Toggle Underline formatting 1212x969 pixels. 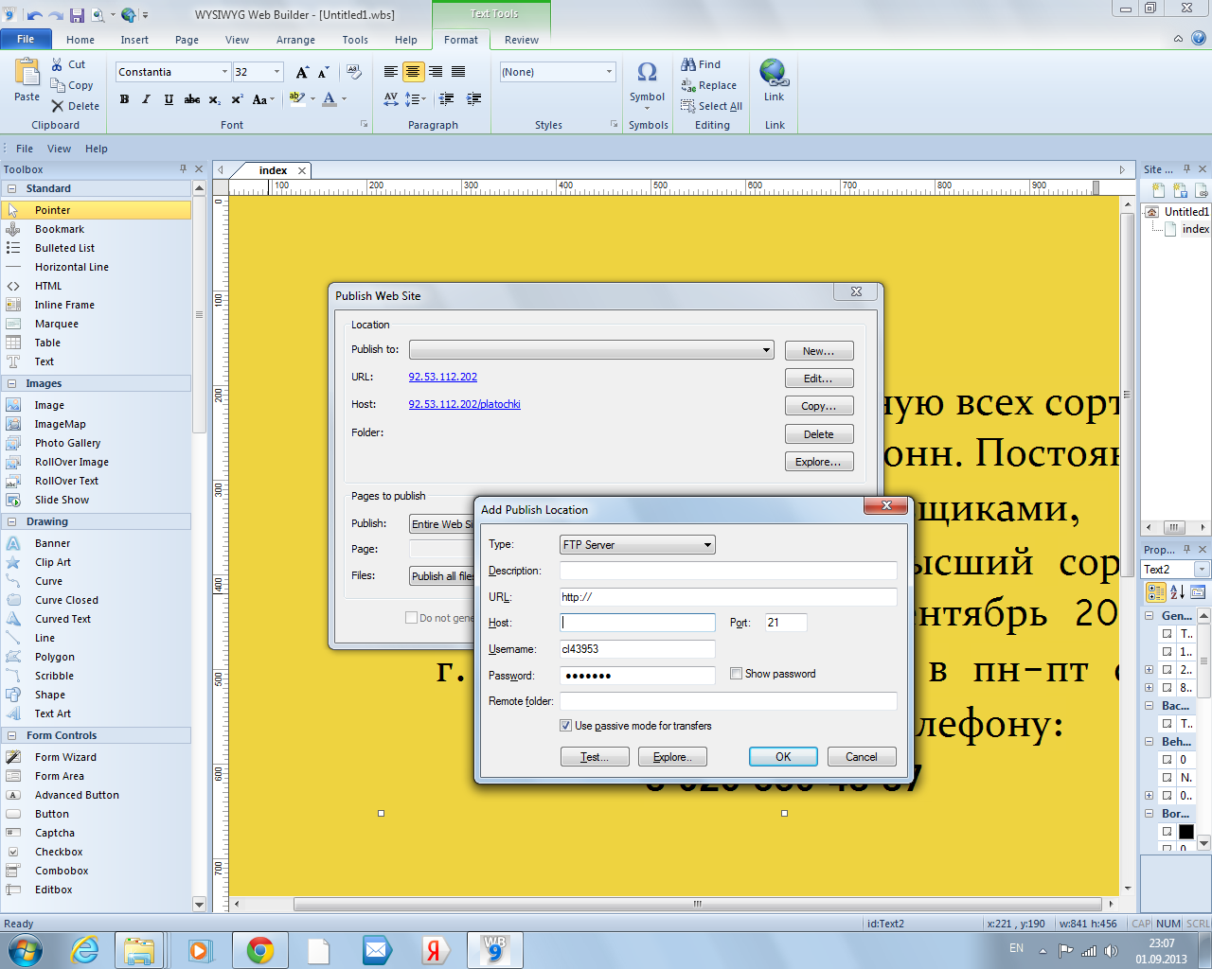click(x=169, y=99)
